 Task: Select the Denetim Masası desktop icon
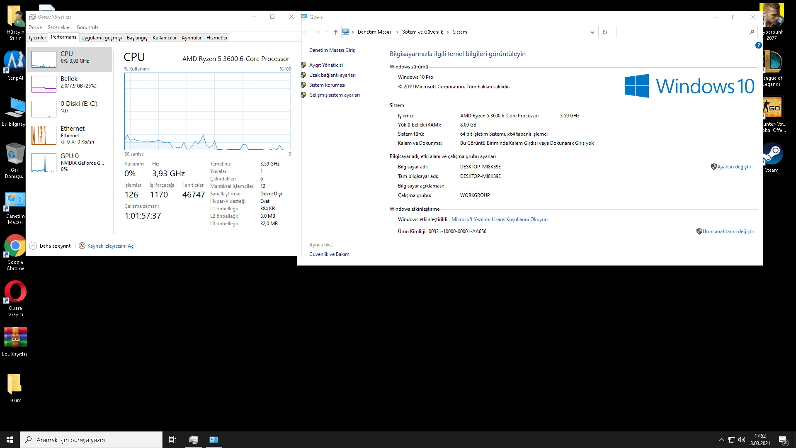15,207
